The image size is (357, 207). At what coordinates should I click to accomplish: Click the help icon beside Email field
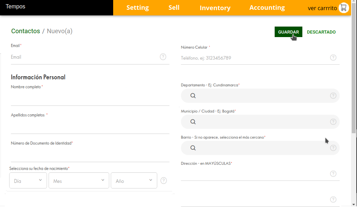tap(163, 57)
